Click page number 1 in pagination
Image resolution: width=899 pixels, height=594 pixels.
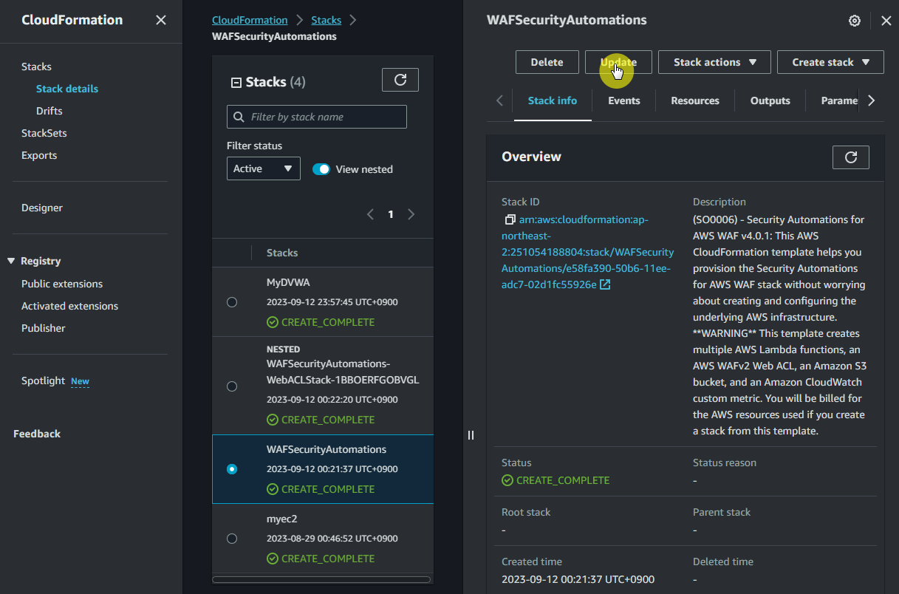click(391, 214)
